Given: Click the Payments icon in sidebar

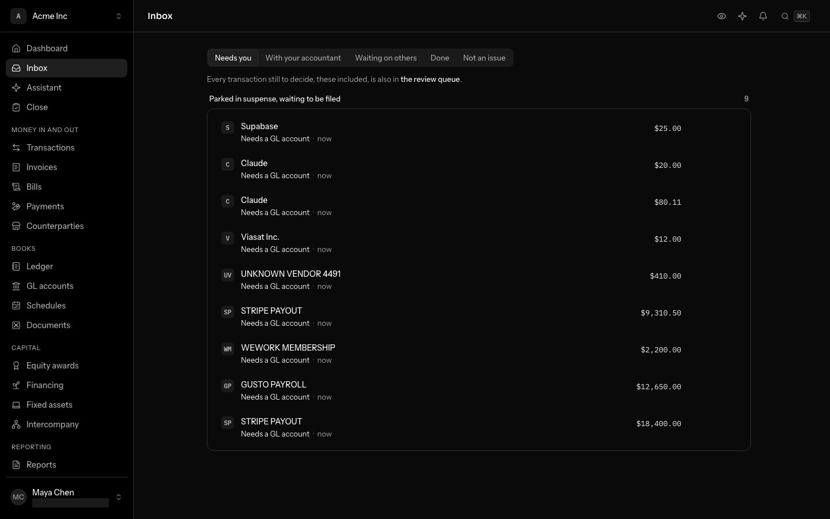Looking at the screenshot, I should [16, 206].
